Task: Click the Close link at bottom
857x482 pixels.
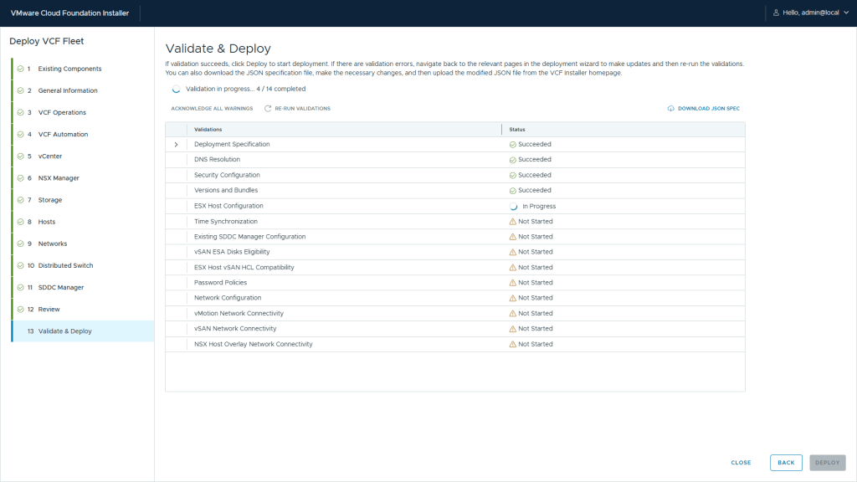Action: point(741,463)
